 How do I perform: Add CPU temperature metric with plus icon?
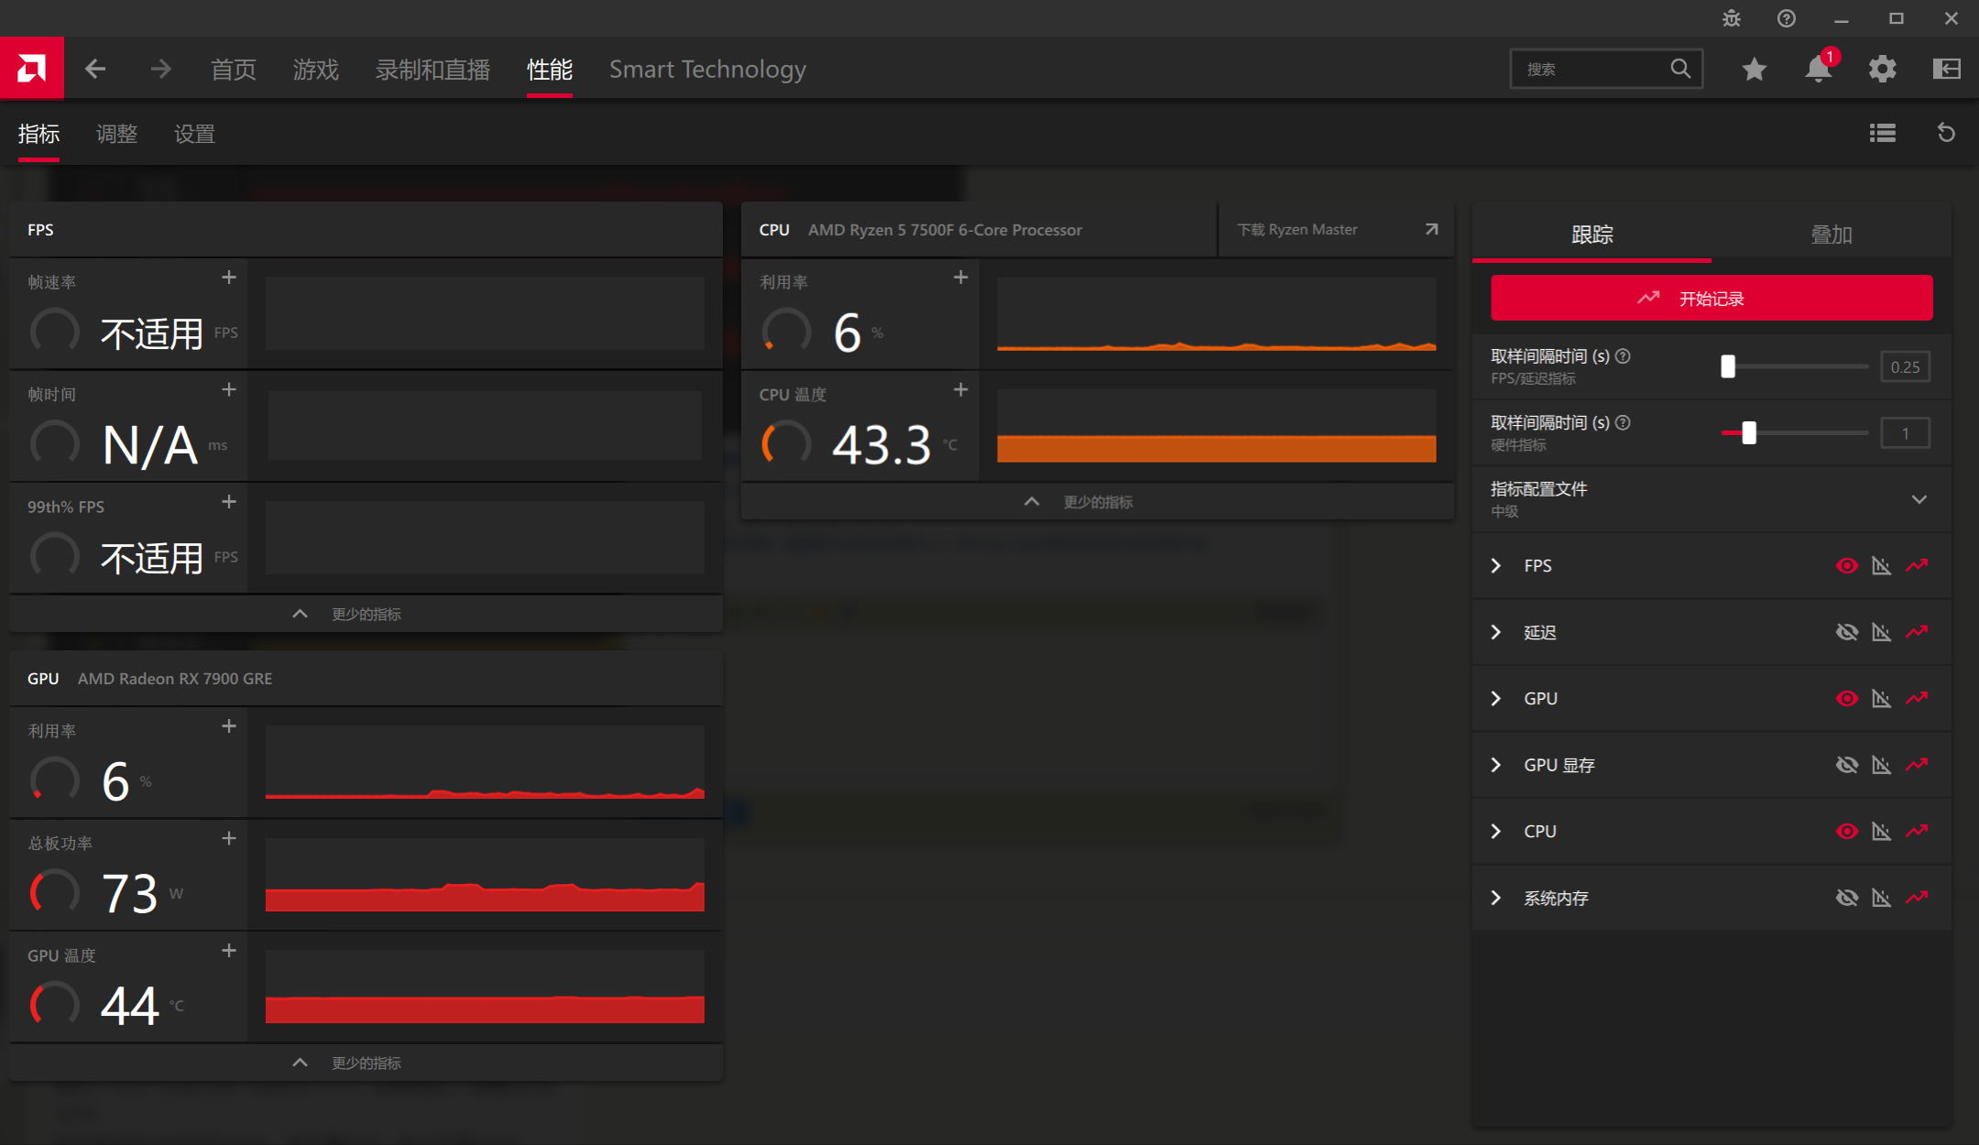pos(960,390)
